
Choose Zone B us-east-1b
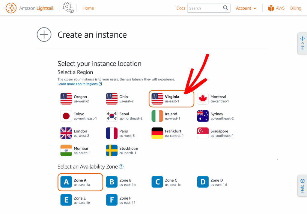121,182
